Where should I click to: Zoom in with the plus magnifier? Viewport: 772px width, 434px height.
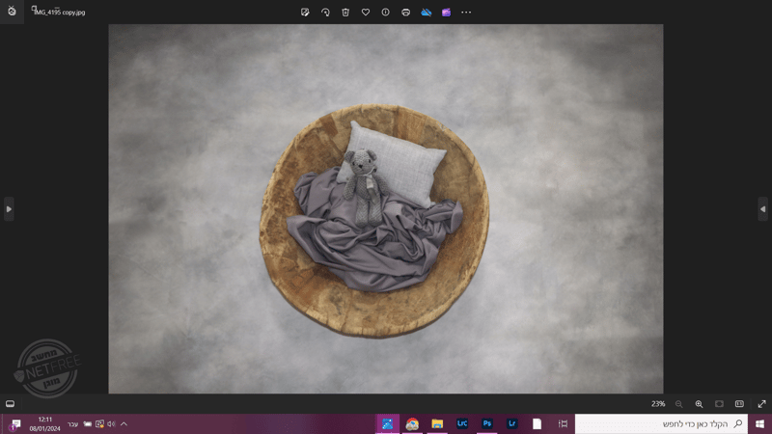[699, 404]
